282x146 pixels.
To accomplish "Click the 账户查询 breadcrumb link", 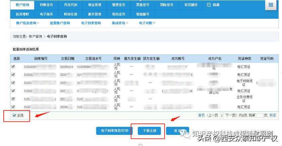I will (x=35, y=36).
